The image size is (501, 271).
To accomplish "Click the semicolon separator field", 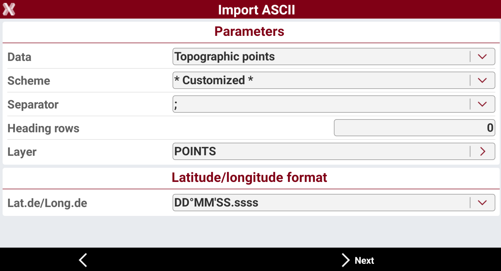I will 334,104.
